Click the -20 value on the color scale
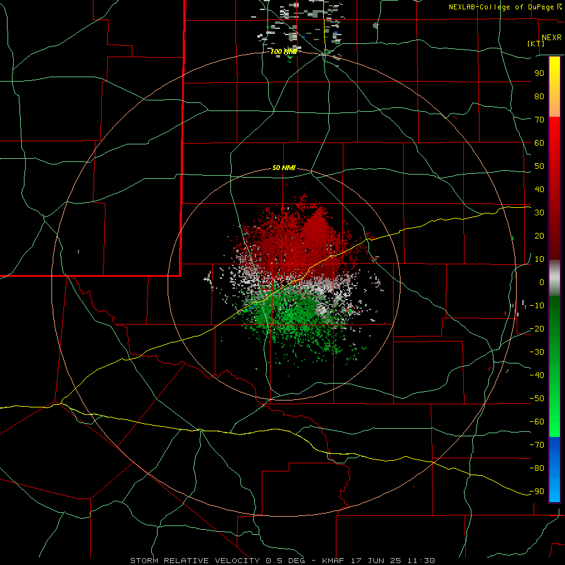This screenshot has width=565, height=565. [537, 328]
